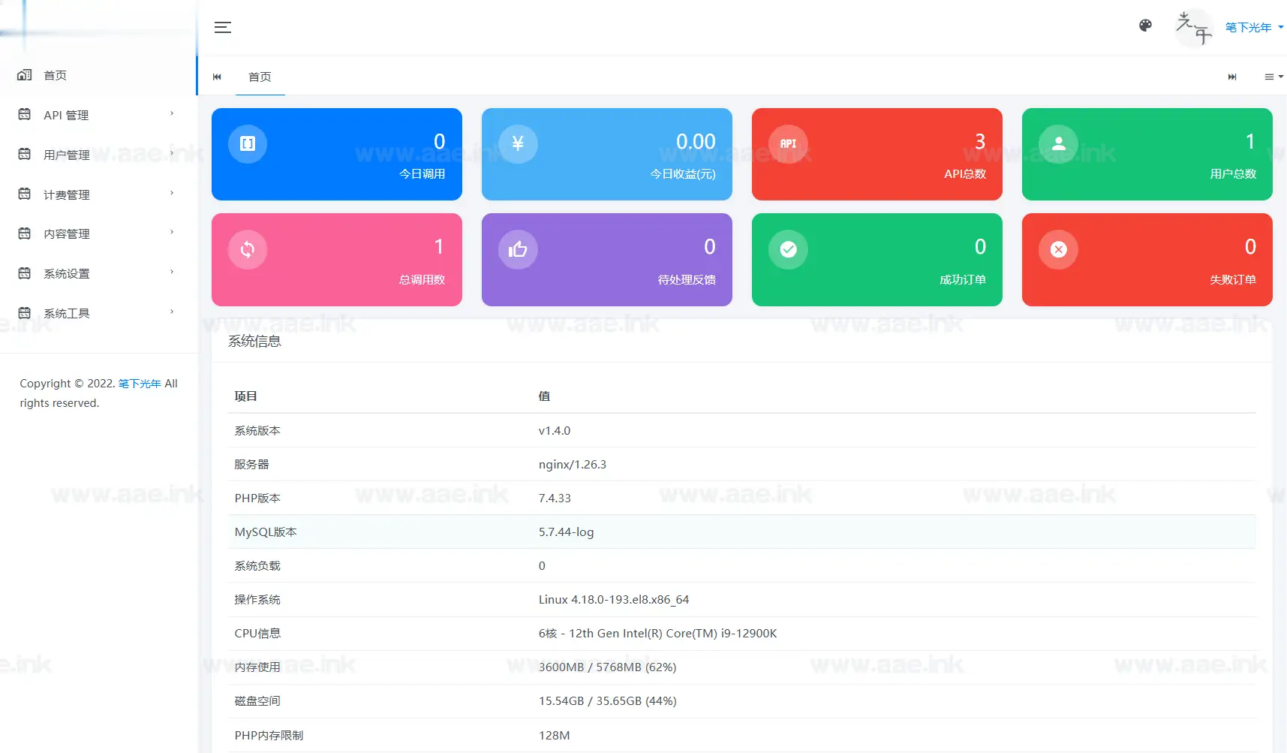Click the 笔下光年 copyright link
This screenshot has height=753, width=1287.
pyautogui.click(x=140, y=384)
